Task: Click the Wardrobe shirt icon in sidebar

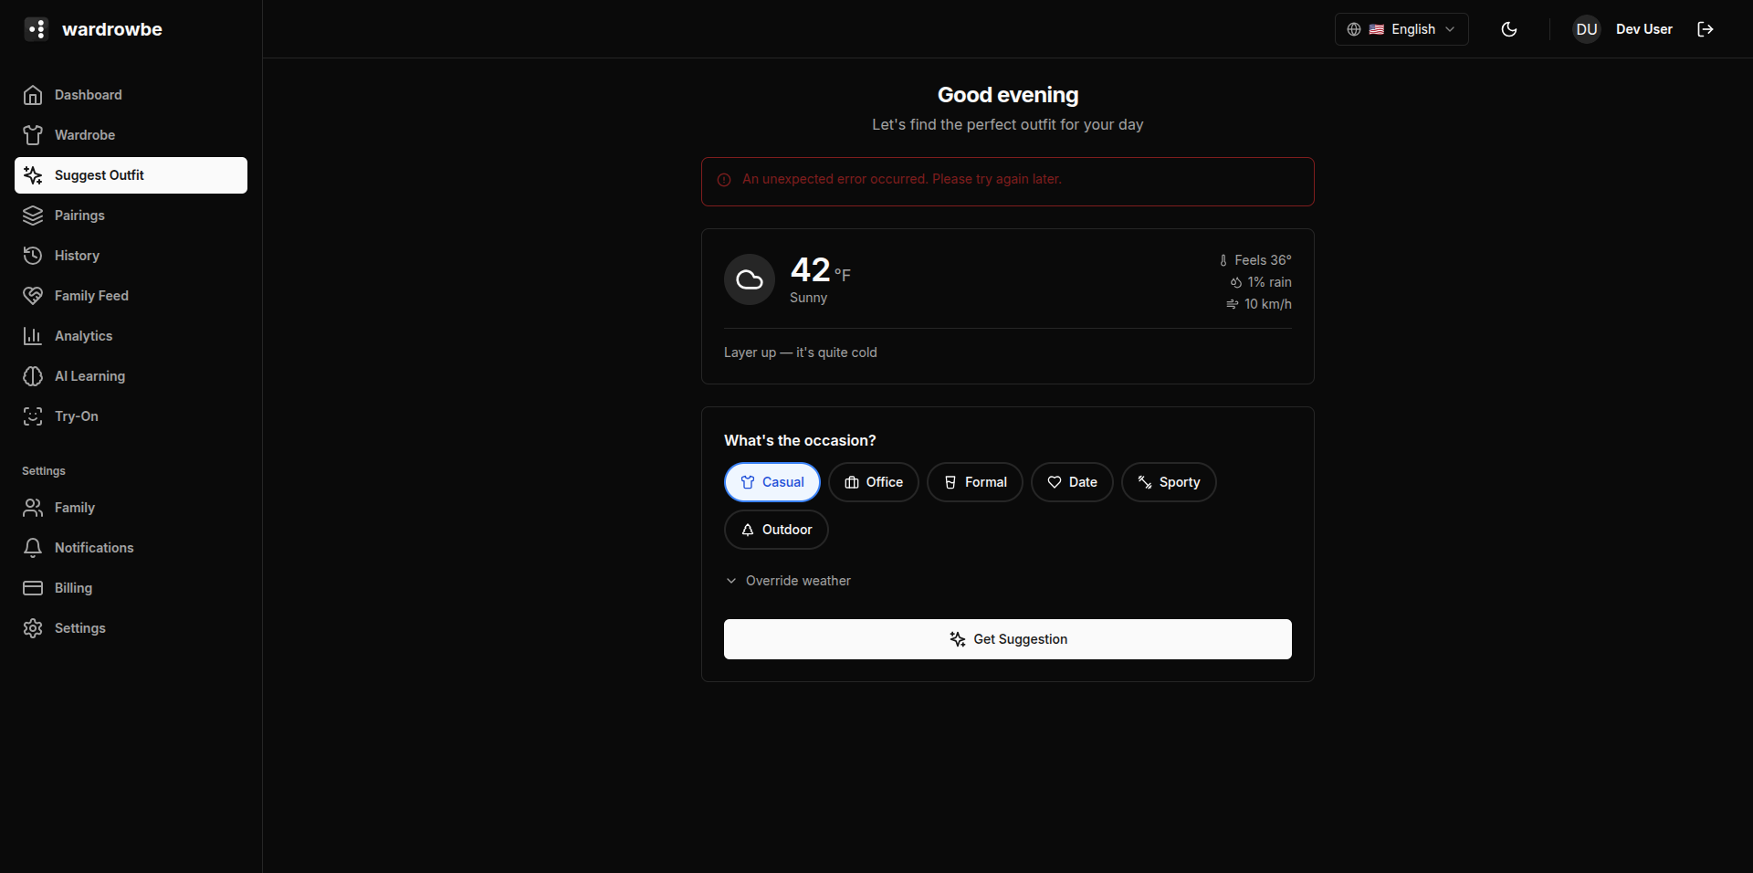Action: [x=33, y=135]
